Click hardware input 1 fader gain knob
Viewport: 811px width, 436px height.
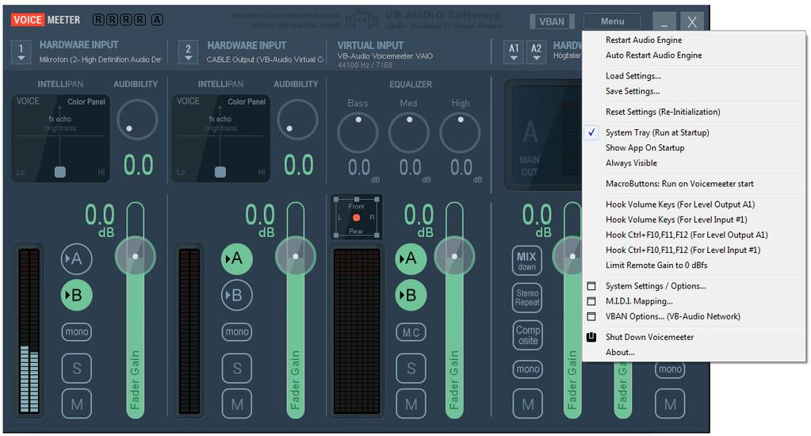[x=135, y=256]
